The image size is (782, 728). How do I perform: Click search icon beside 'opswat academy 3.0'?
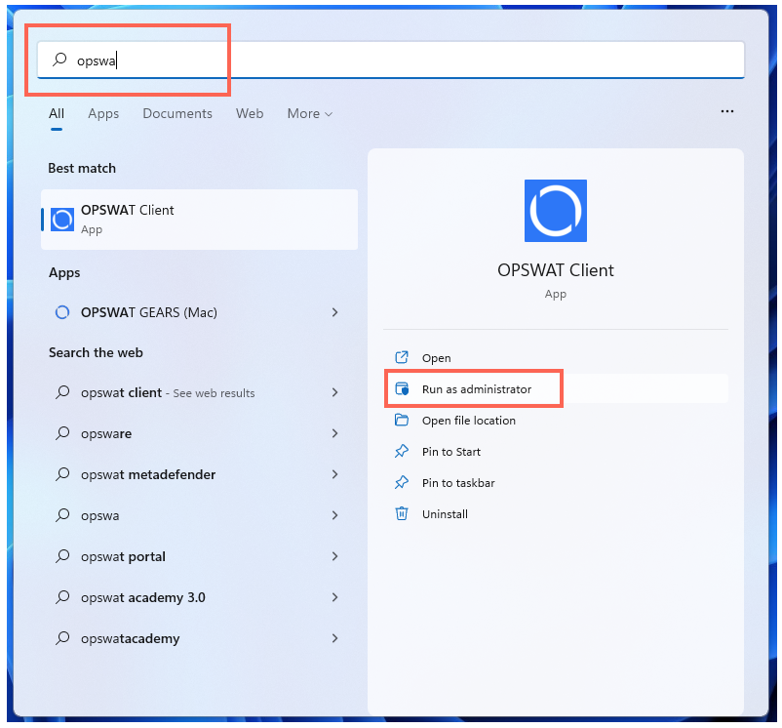click(x=62, y=597)
